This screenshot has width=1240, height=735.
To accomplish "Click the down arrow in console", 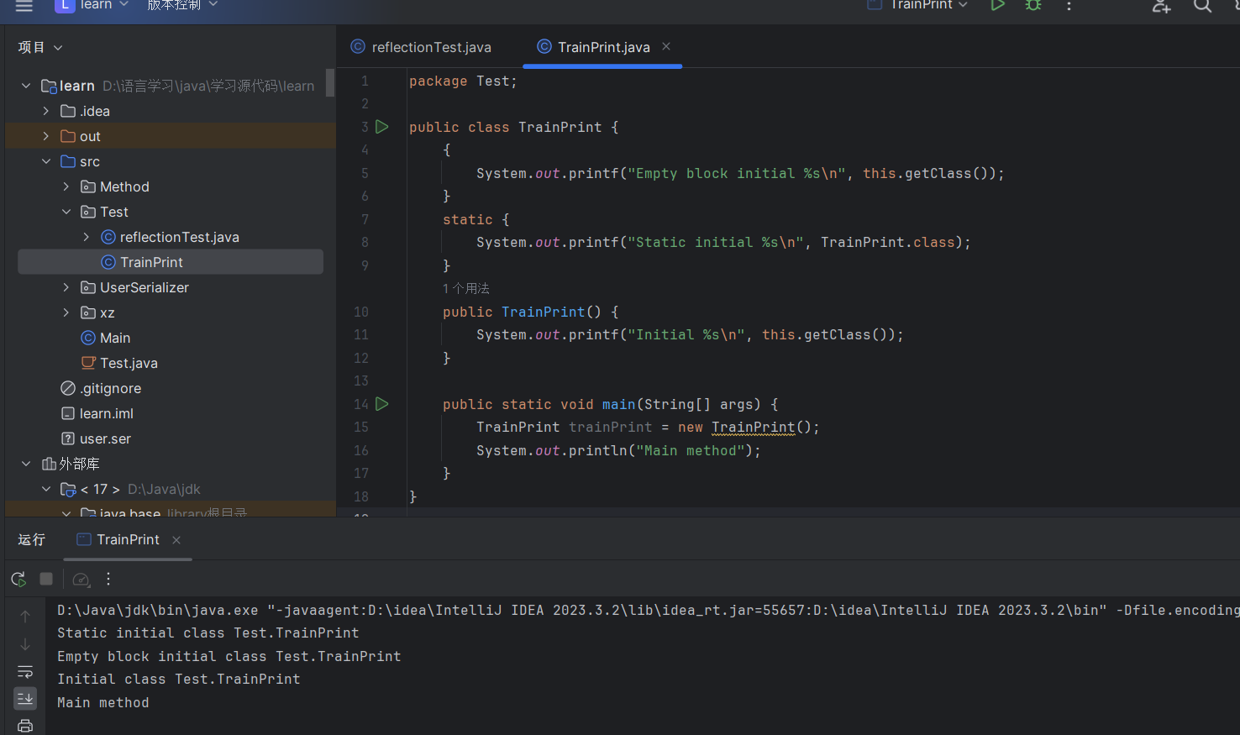I will click(x=25, y=644).
